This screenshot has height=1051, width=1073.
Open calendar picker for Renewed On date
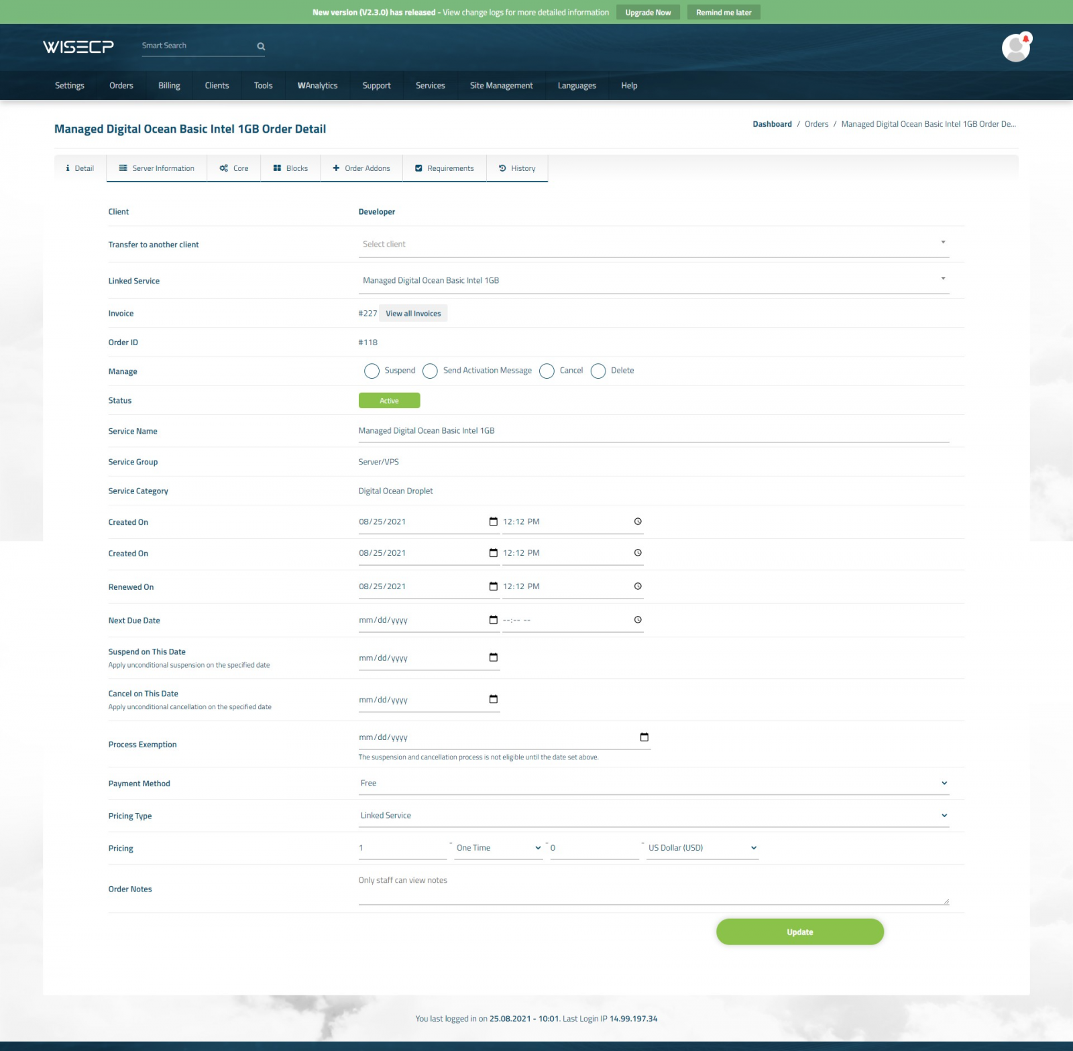[494, 586]
